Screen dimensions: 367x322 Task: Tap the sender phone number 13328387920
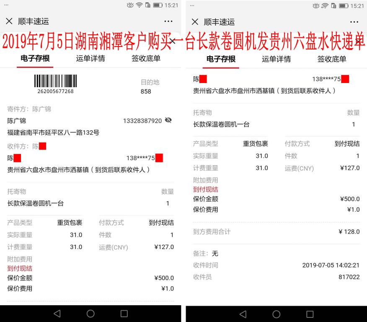click(x=142, y=120)
